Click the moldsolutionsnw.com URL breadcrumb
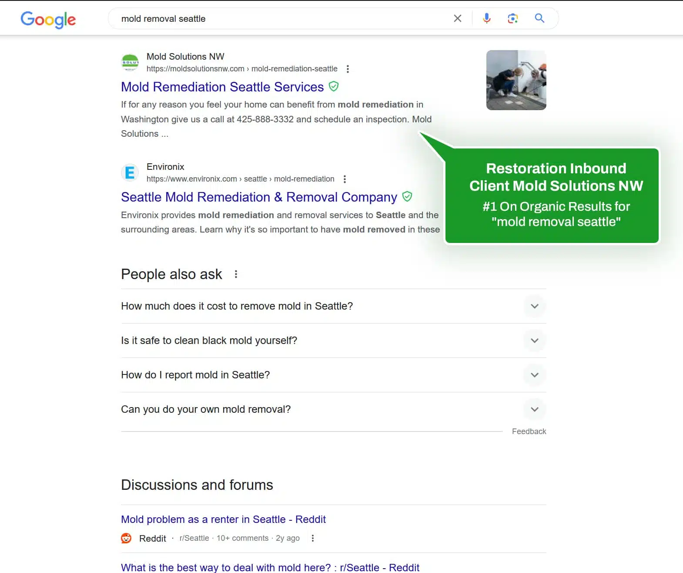This screenshot has height=573, width=683. click(x=242, y=69)
